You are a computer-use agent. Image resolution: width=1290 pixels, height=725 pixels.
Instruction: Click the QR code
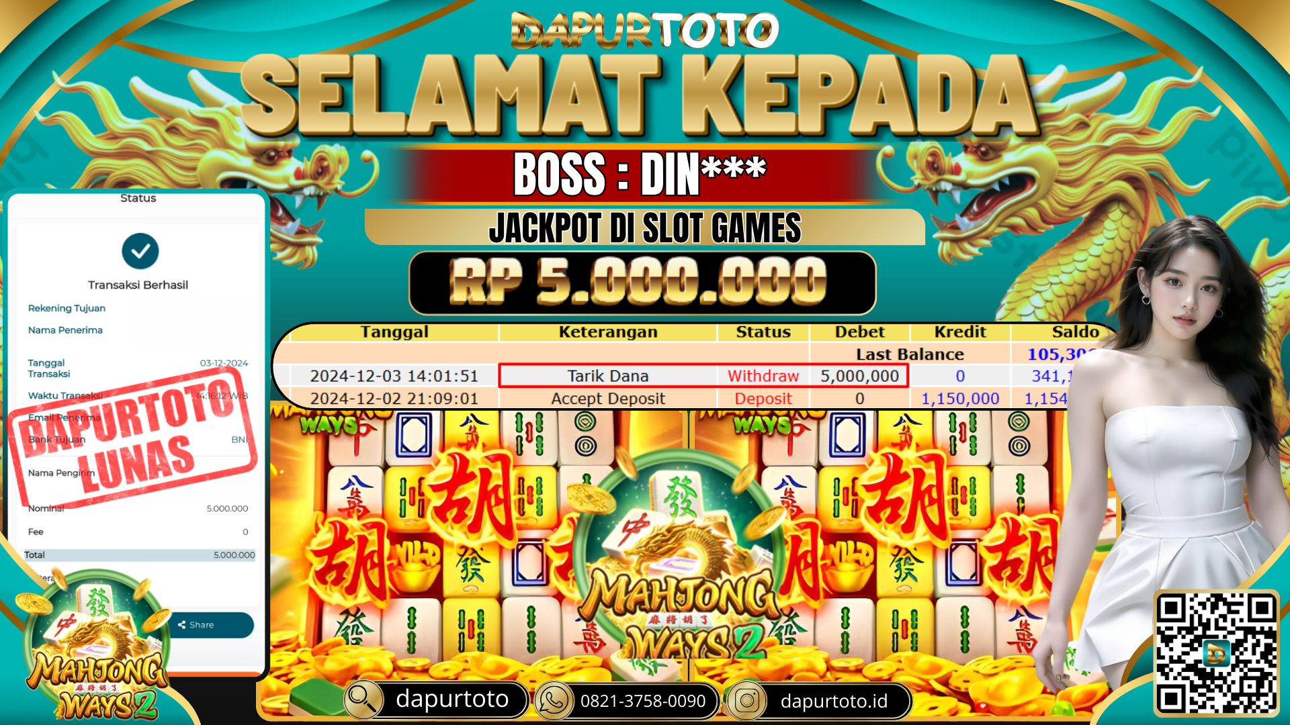(x=1216, y=652)
